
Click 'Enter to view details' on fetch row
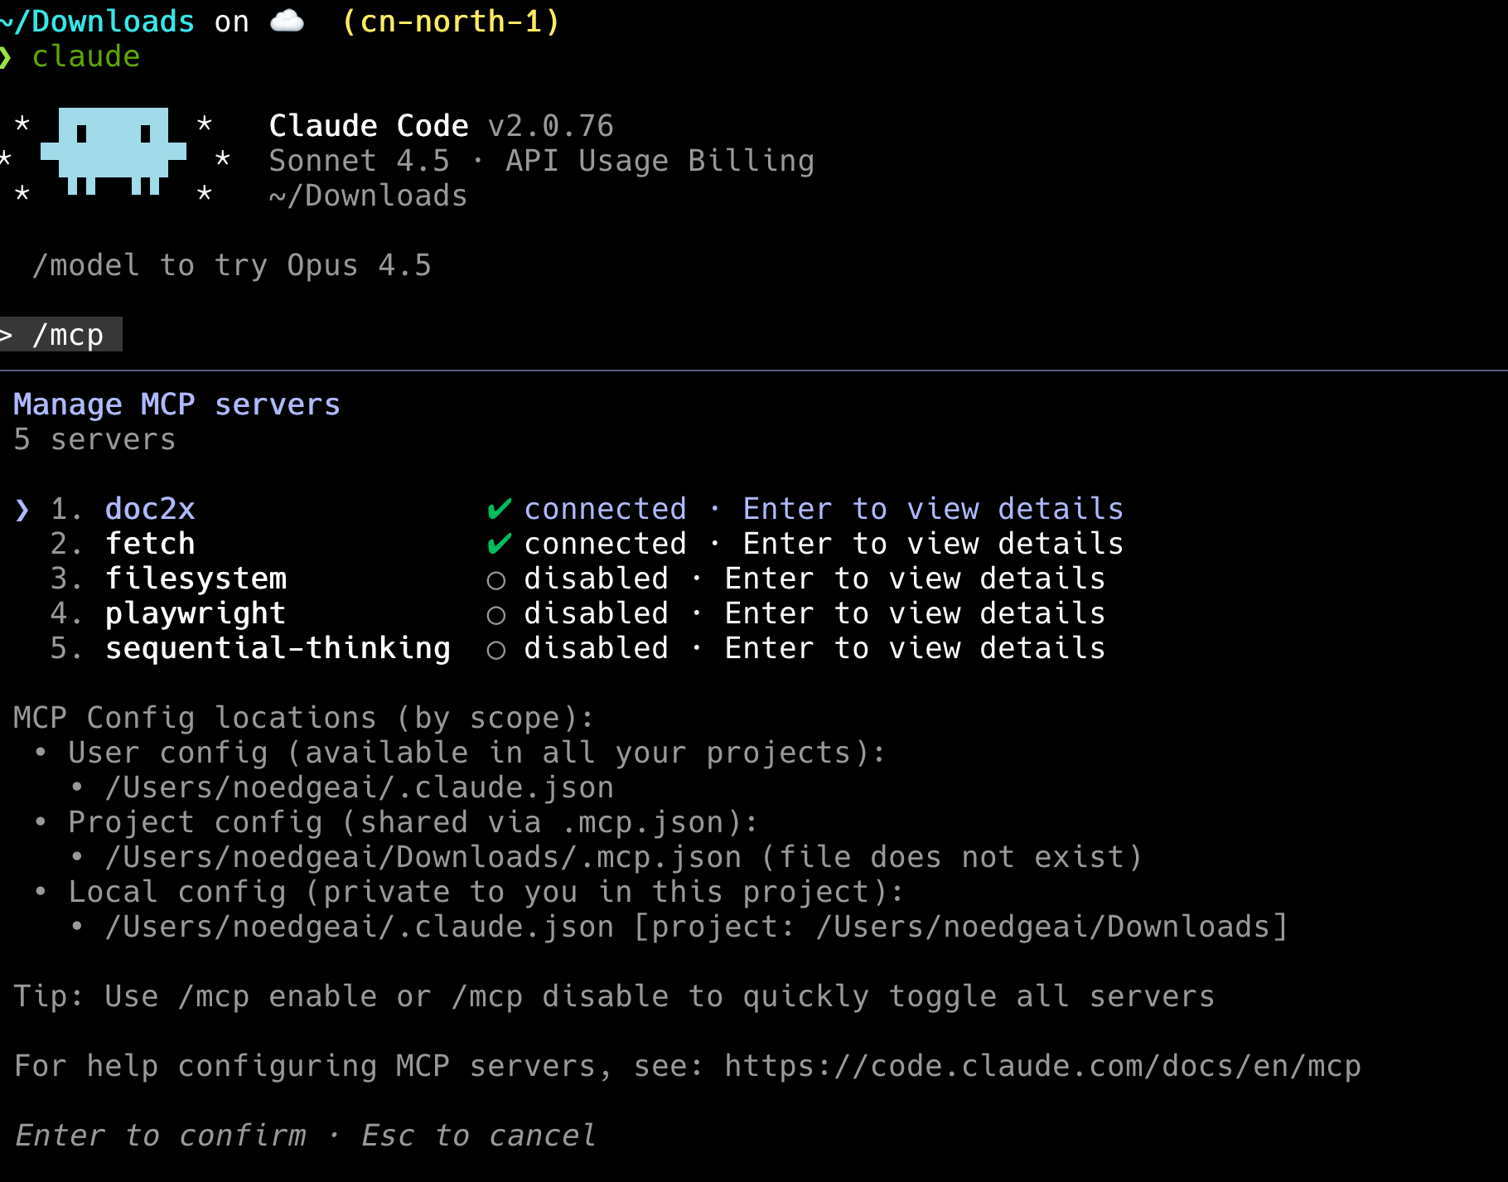coord(933,544)
